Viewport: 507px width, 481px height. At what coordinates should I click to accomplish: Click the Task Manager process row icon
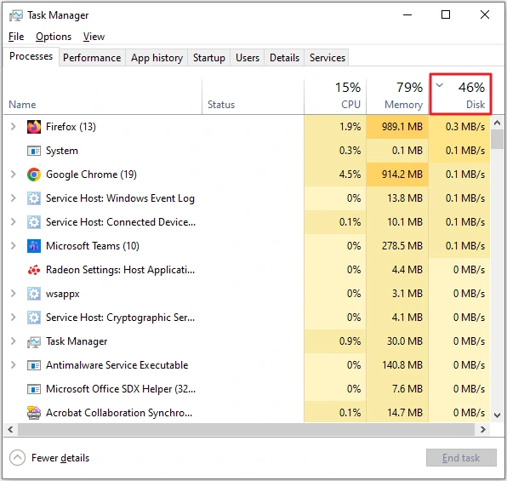(34, 342)
